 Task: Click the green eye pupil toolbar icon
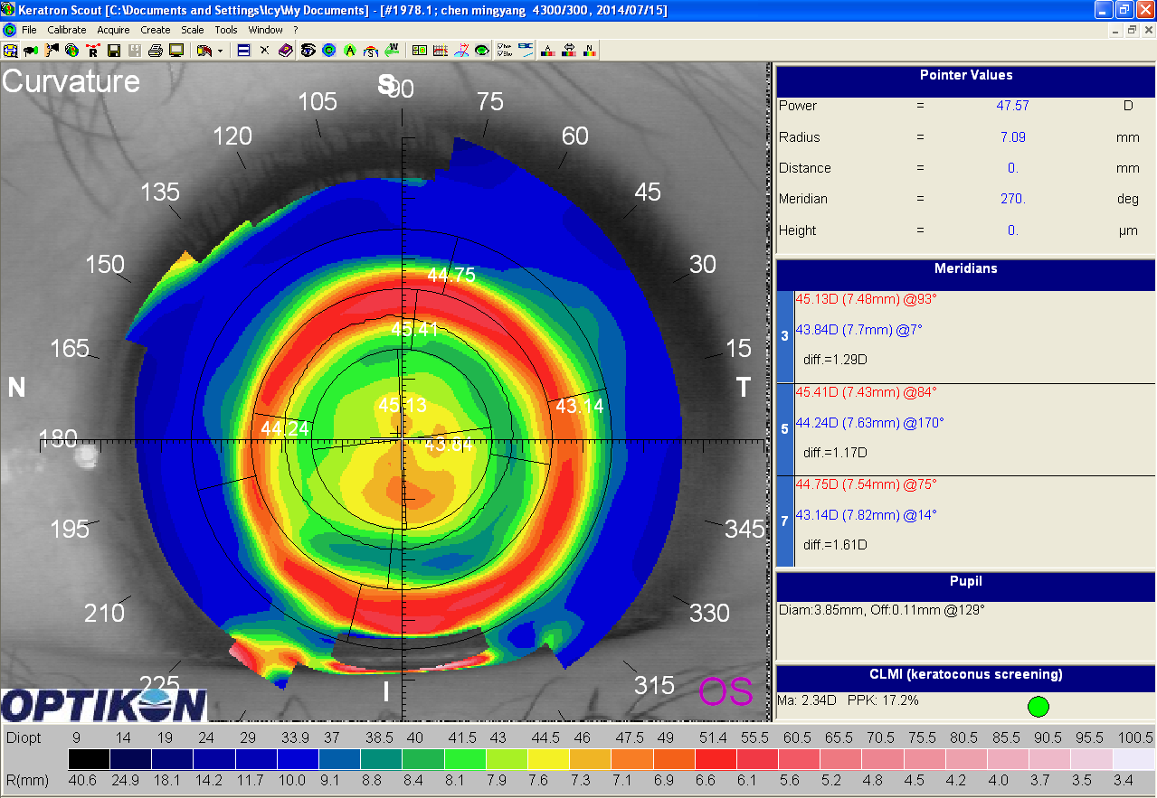482,50
